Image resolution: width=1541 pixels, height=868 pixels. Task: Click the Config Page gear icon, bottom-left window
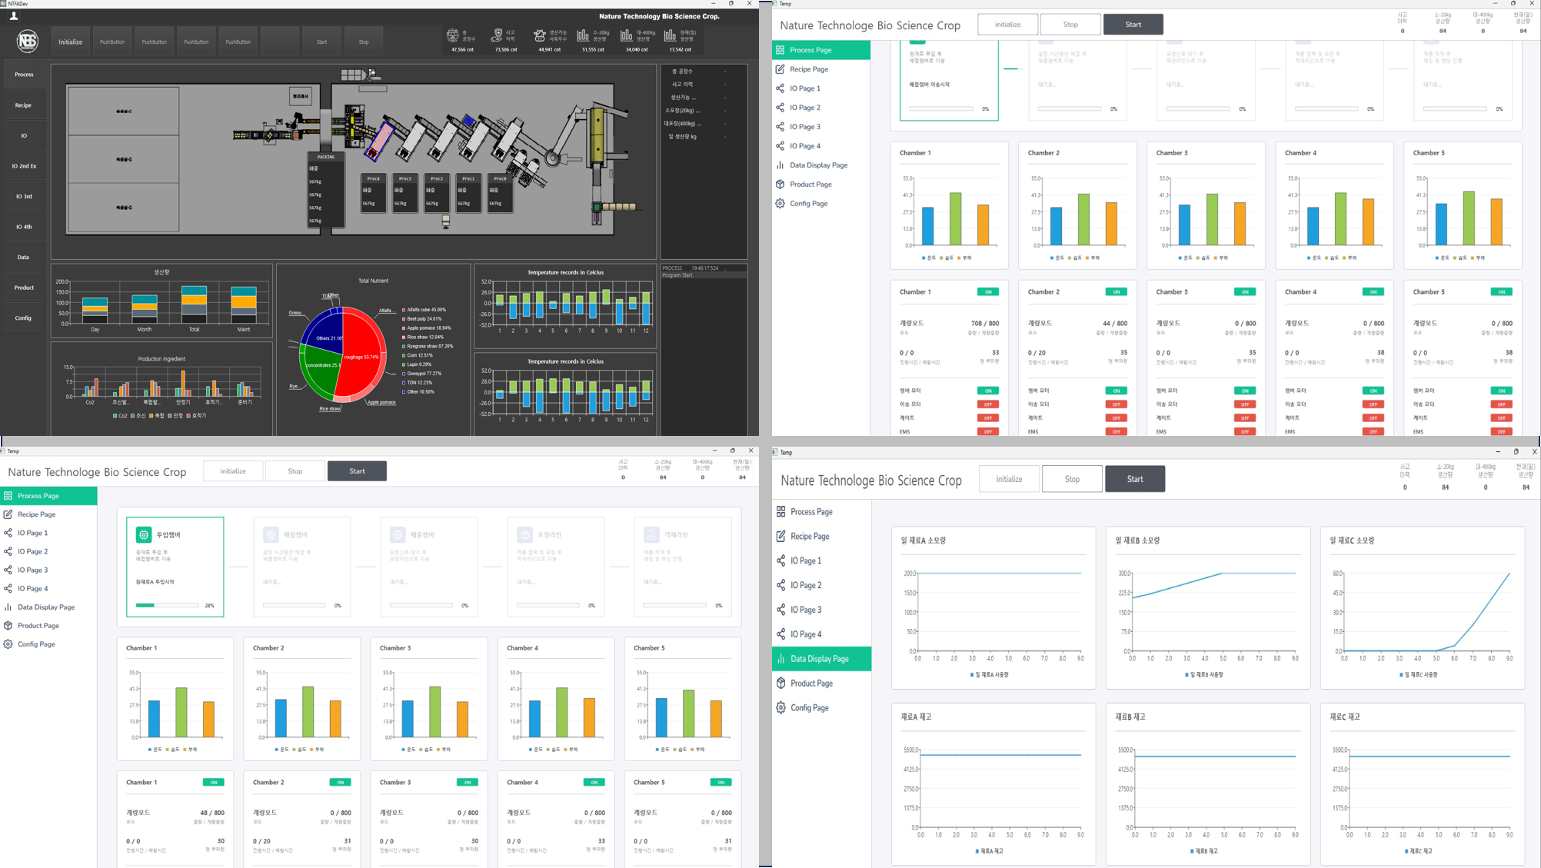coord(8,644)
